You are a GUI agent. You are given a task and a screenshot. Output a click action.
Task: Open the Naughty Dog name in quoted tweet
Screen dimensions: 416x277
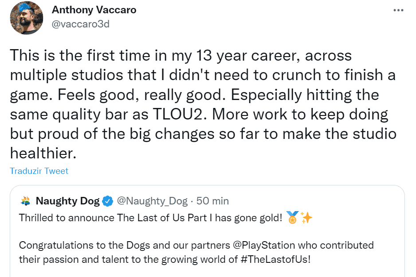pos(67,201)
